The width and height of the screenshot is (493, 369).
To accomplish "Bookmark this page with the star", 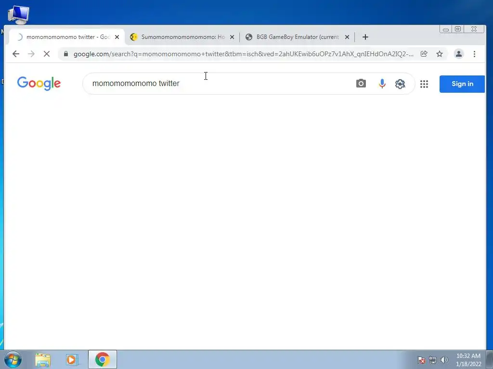I will coord(440,54).
